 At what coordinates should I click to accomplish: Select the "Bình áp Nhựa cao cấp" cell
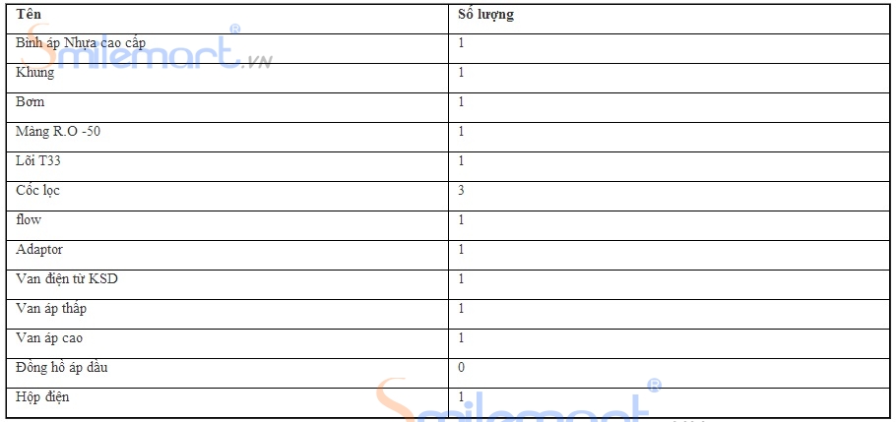tap(81, 43)
